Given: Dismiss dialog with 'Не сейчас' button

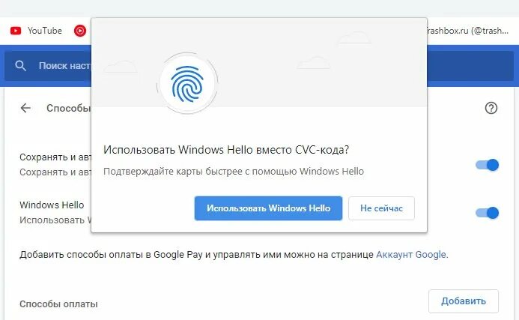Looking at the screenshot, I should tap(381, 208).
